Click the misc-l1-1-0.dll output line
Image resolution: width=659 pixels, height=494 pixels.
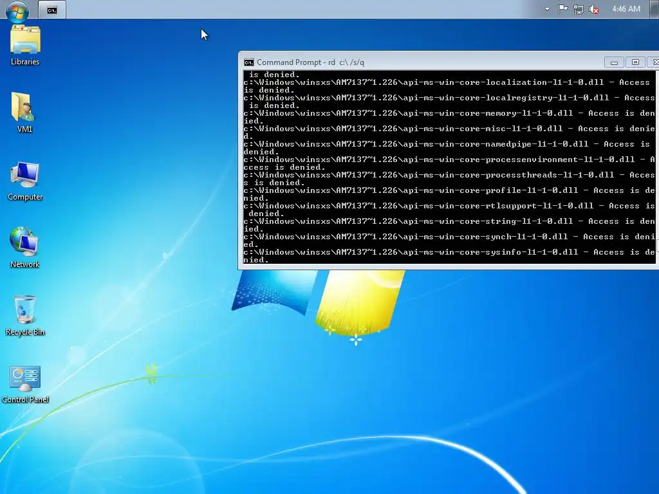coord(449,133)
